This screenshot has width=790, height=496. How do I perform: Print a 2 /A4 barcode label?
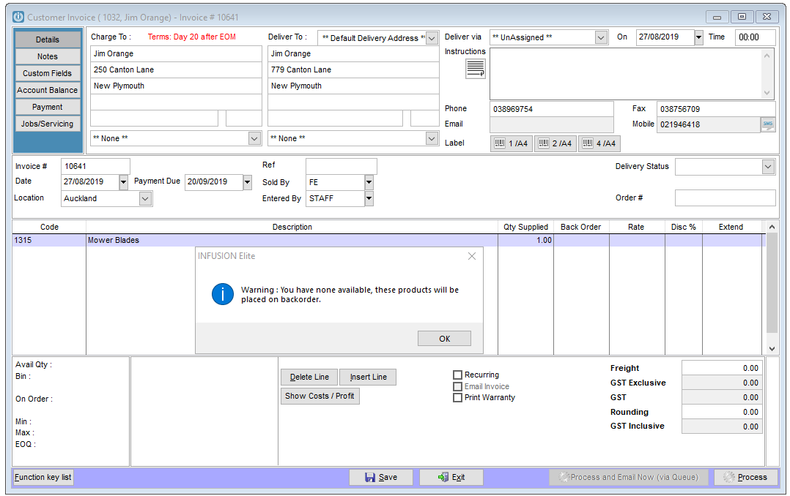pos(555,143)
